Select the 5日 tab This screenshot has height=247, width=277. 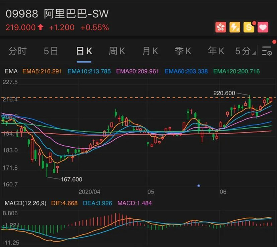click(51, 51)
